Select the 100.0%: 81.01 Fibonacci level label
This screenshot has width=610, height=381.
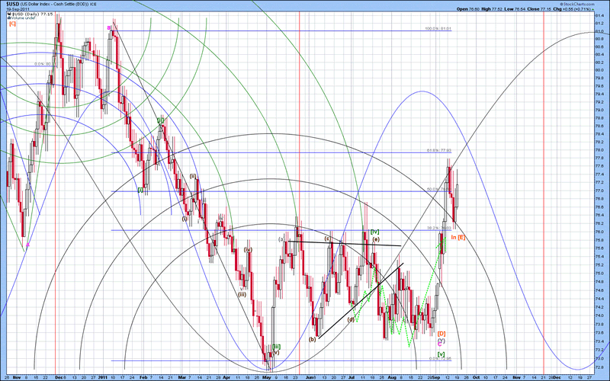click(x=438, y=29)
